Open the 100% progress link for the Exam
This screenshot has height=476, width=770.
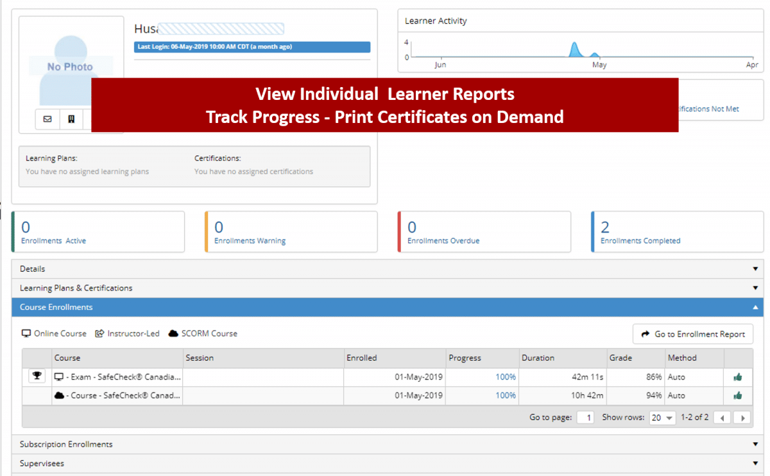point(505,377)
